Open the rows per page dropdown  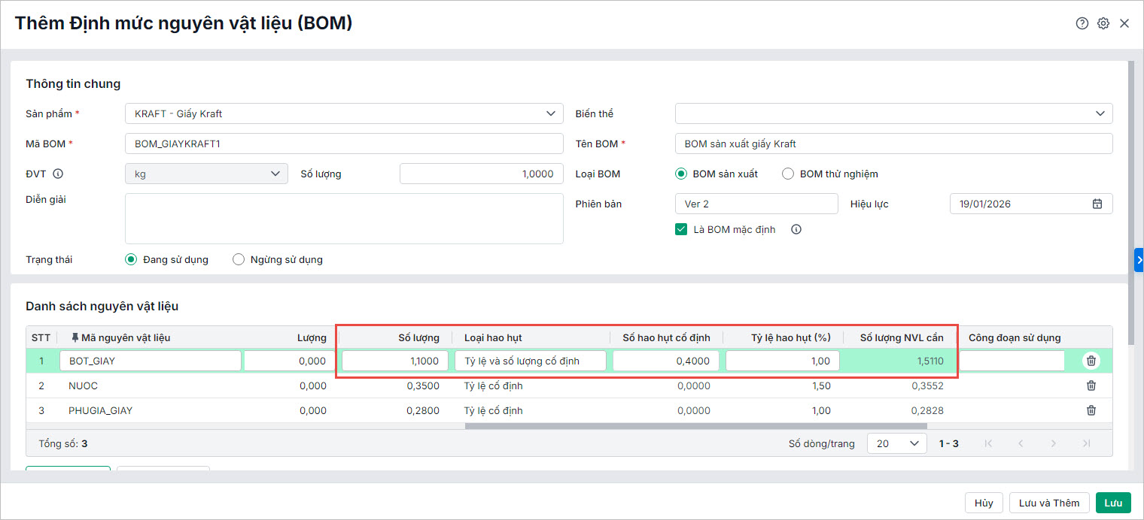(896, 443)
